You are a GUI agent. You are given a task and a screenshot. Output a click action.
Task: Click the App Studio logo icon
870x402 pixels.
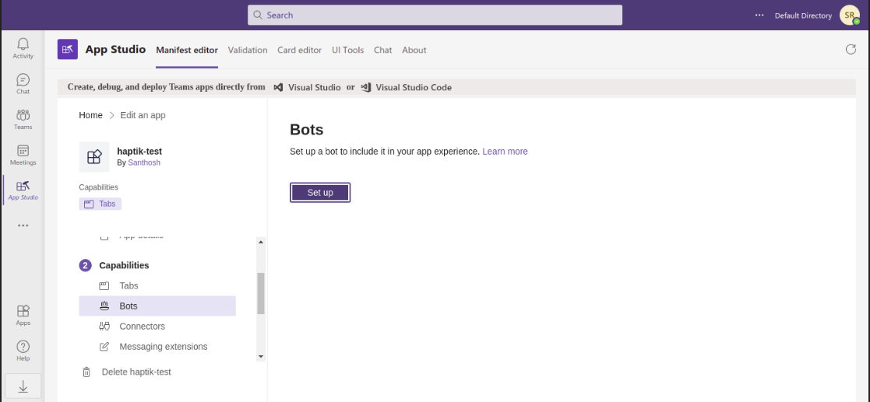click(x=68, y=49)
